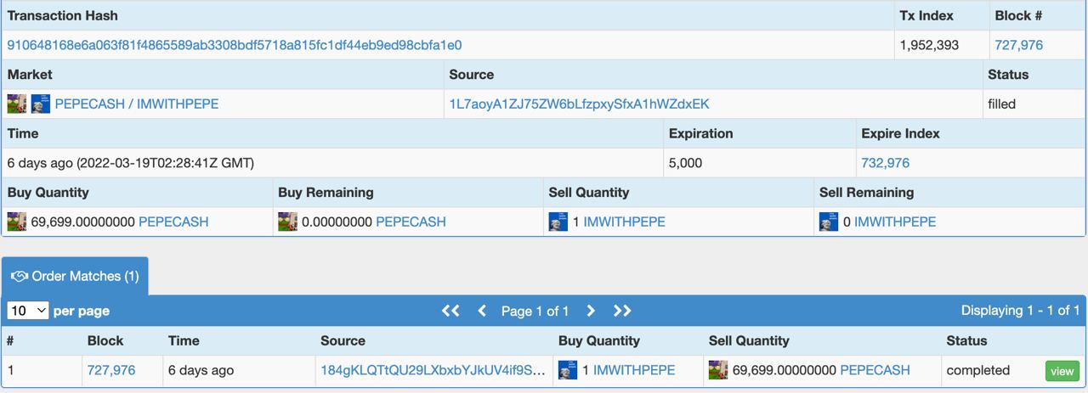Click 'Page 1 of 1' pagination text
The width and height of the screenshot is (1088, 393).
pos(535,311)
